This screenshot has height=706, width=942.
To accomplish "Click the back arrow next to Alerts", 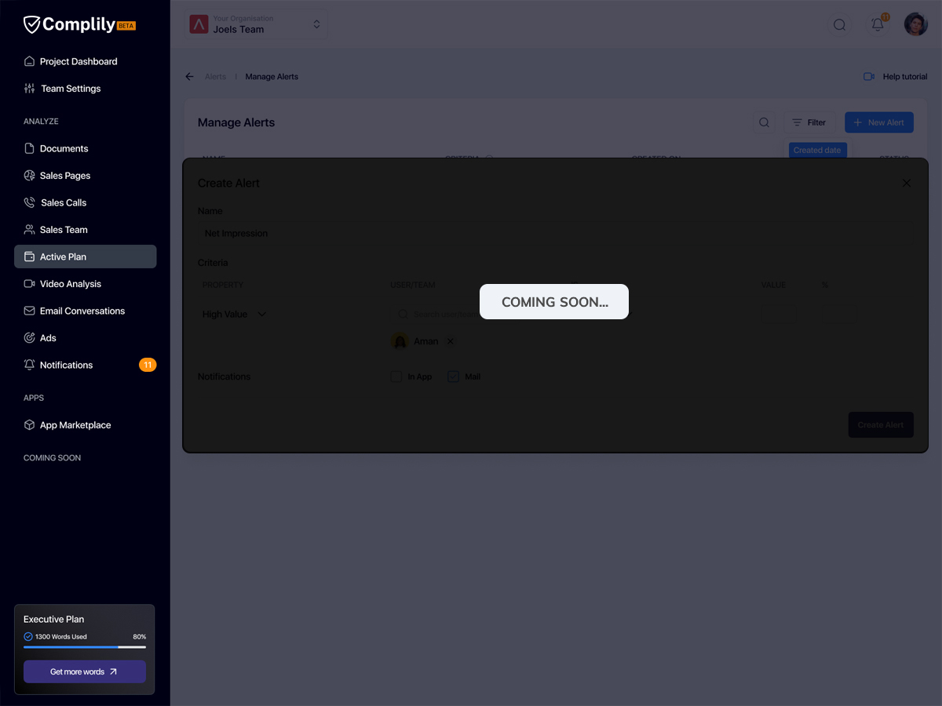I will point(189,77).
